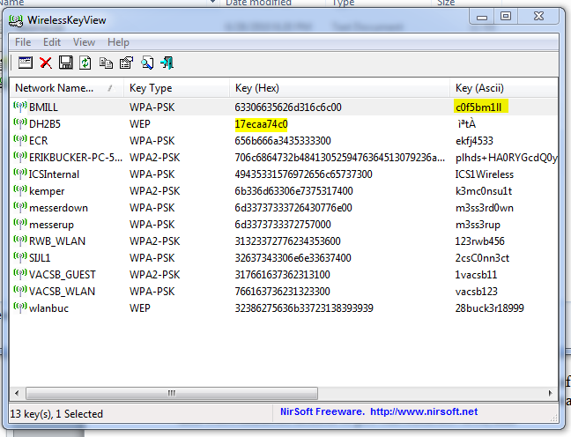Select the messerdown network name
The height and width of the screenshot is (437, 571).
(58, 208)
